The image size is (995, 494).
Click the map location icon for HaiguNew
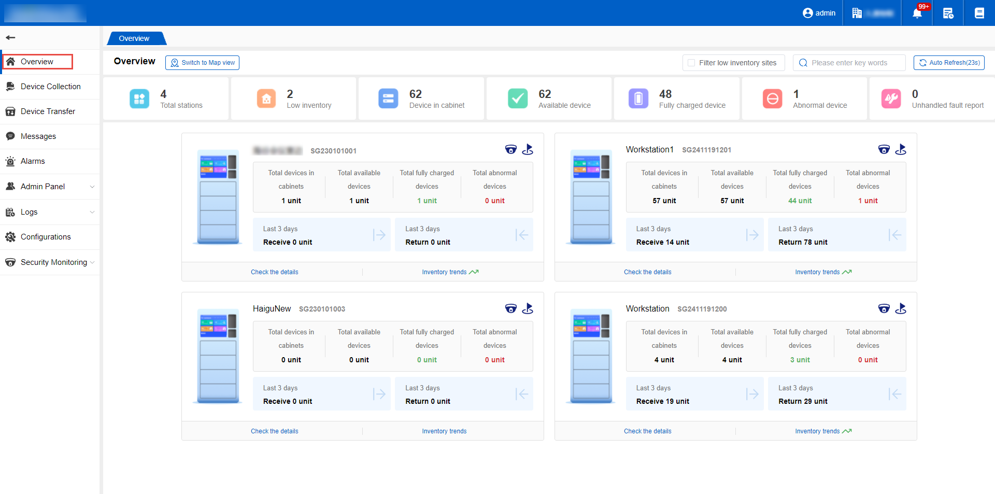coord(528,308)
